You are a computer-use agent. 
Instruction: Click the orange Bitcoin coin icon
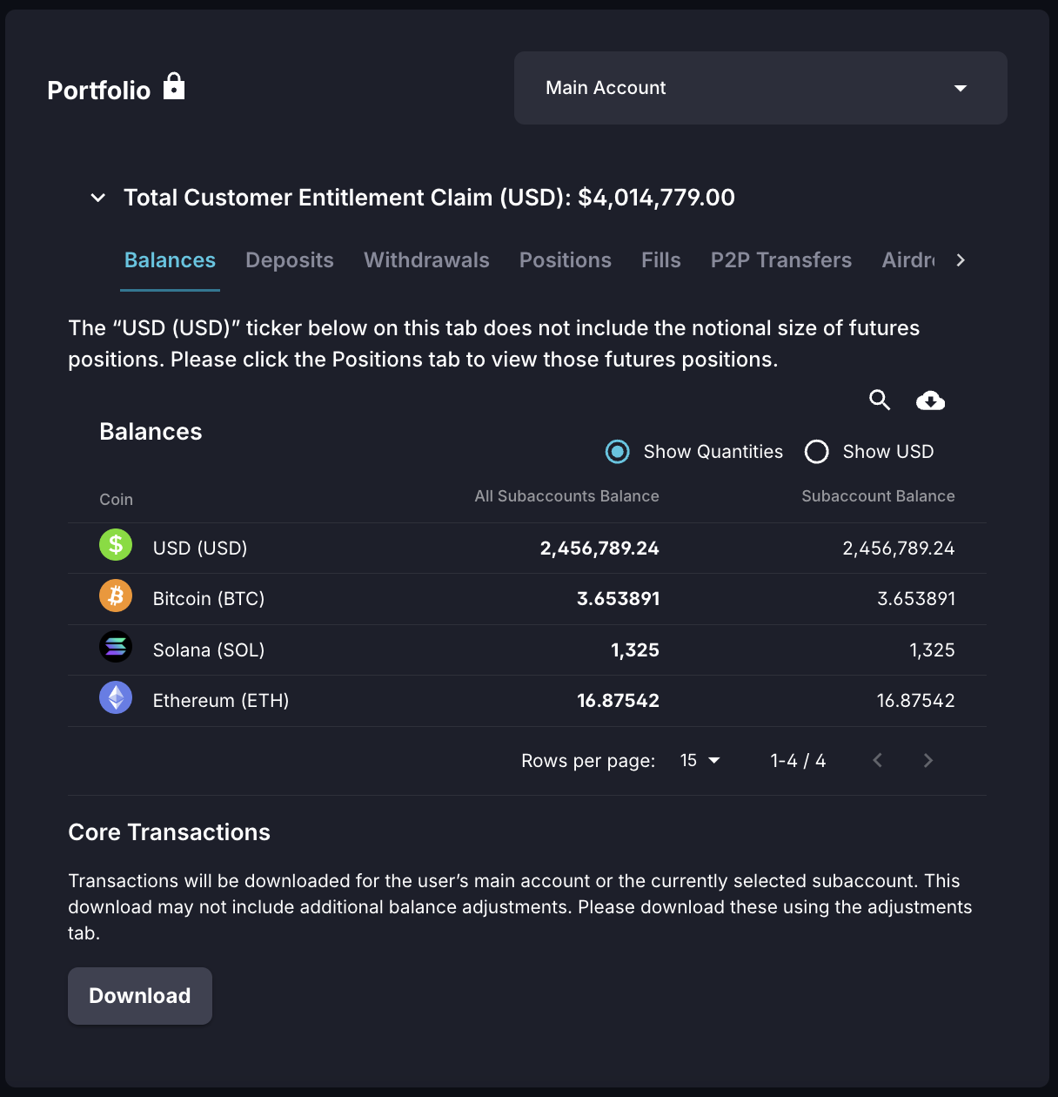pyautogui.click(x=116, y=596)
